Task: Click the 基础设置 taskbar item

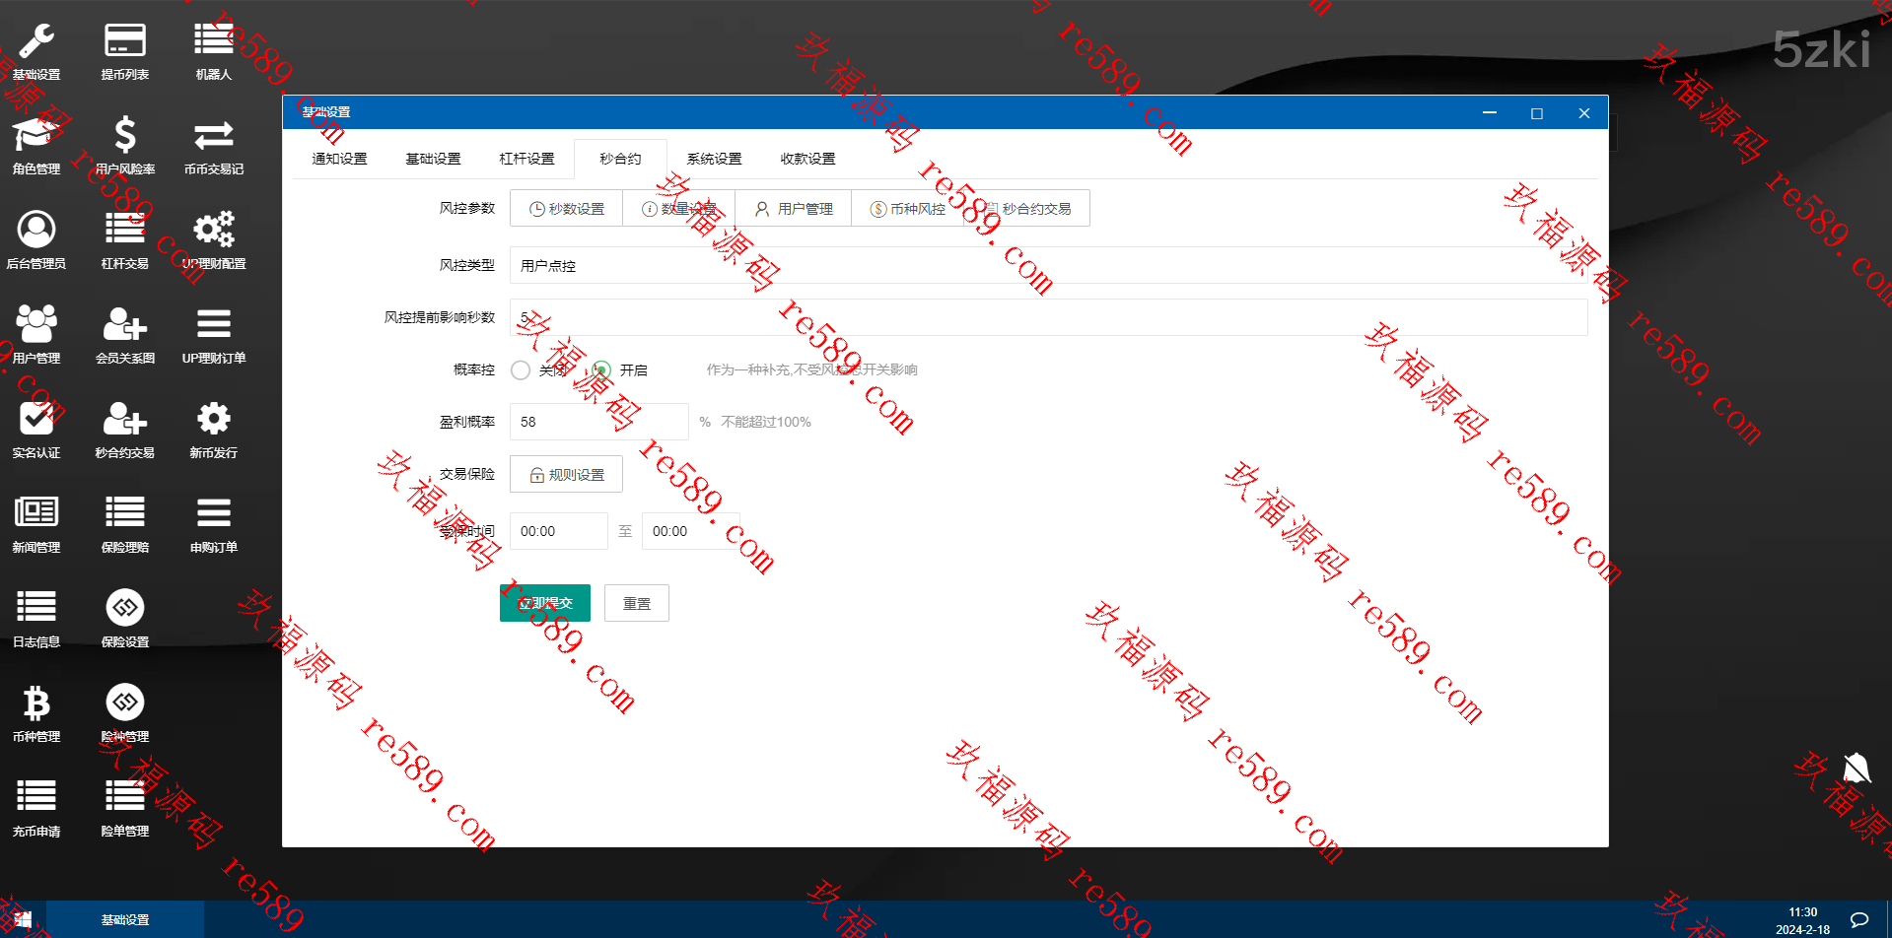Action: coord(125,919)
